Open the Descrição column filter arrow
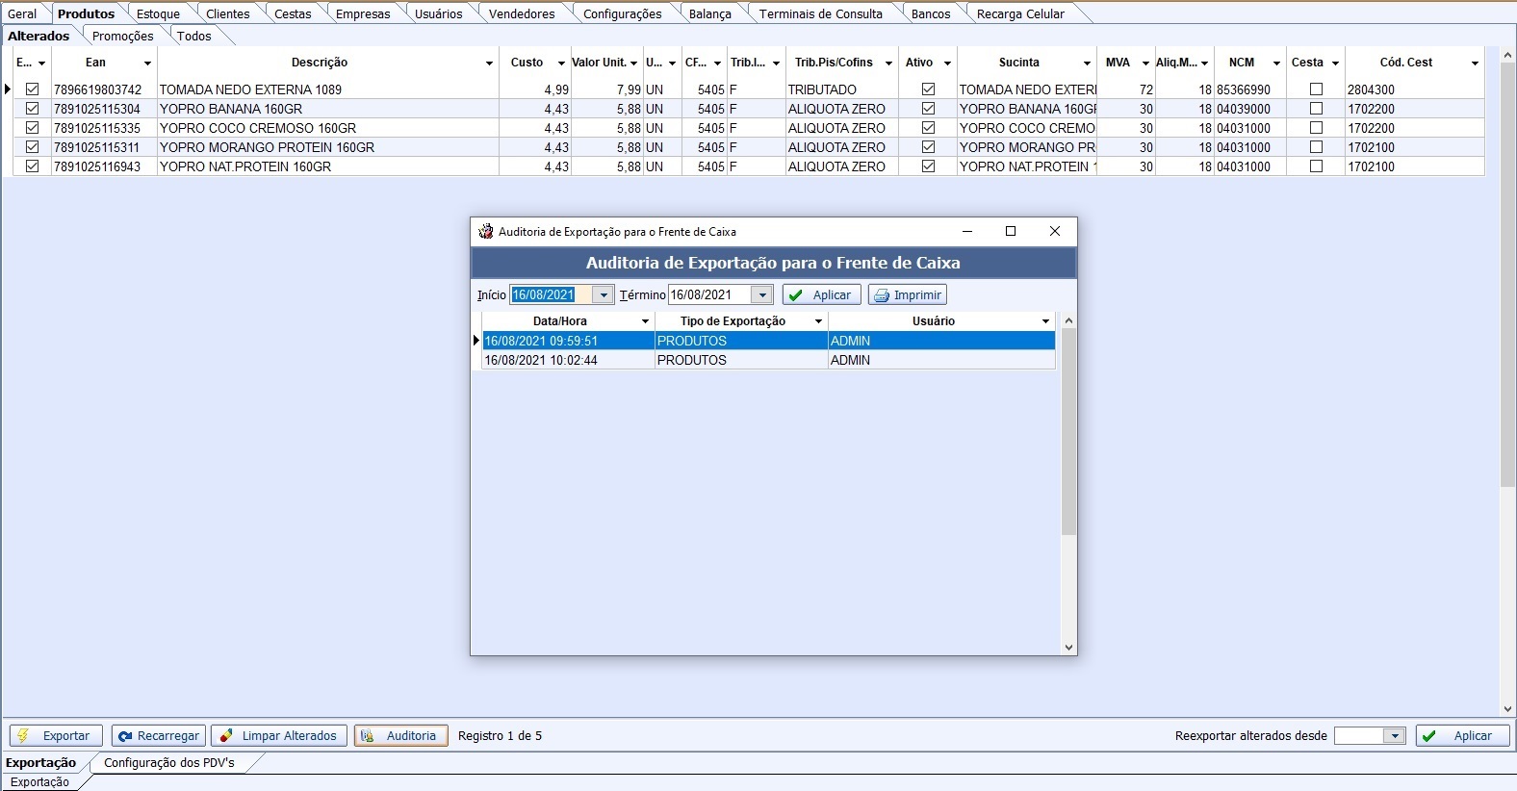Image resolution: width=1517 pixels, height=791 pixels. (x=489, y=63)
